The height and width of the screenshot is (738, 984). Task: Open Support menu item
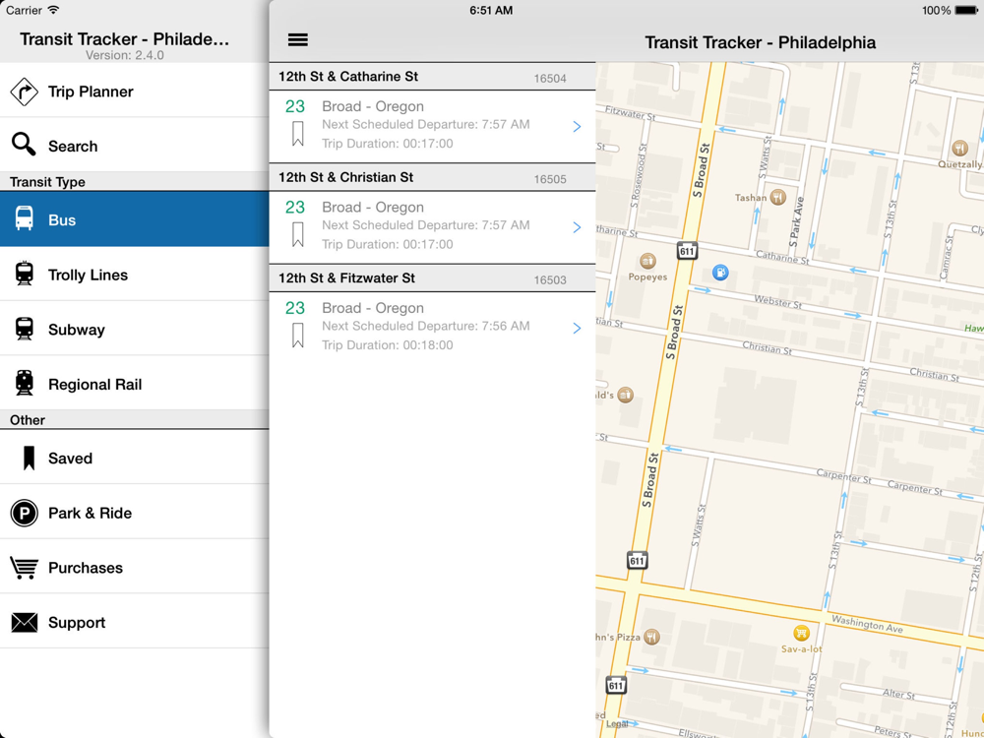[134, 621]
